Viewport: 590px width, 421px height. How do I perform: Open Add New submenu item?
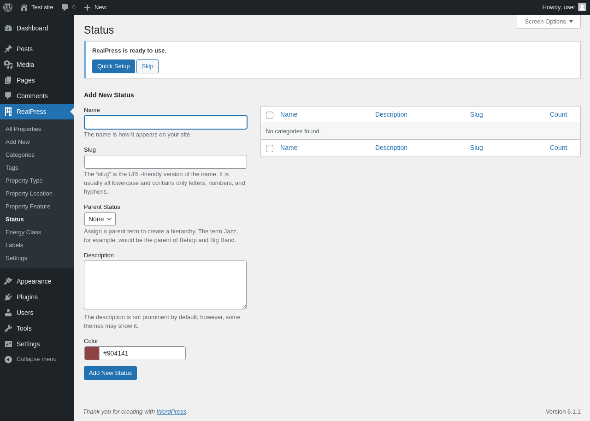18,142
